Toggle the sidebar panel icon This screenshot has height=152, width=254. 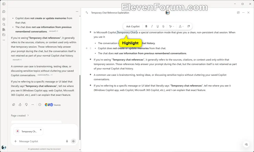pyautogui.click(x=4, y=4)
